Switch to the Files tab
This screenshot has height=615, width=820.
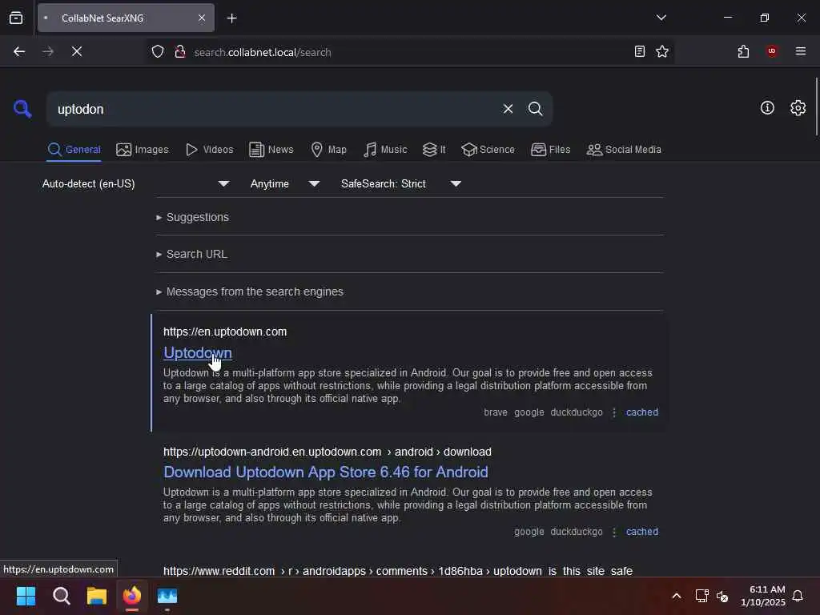550,150
